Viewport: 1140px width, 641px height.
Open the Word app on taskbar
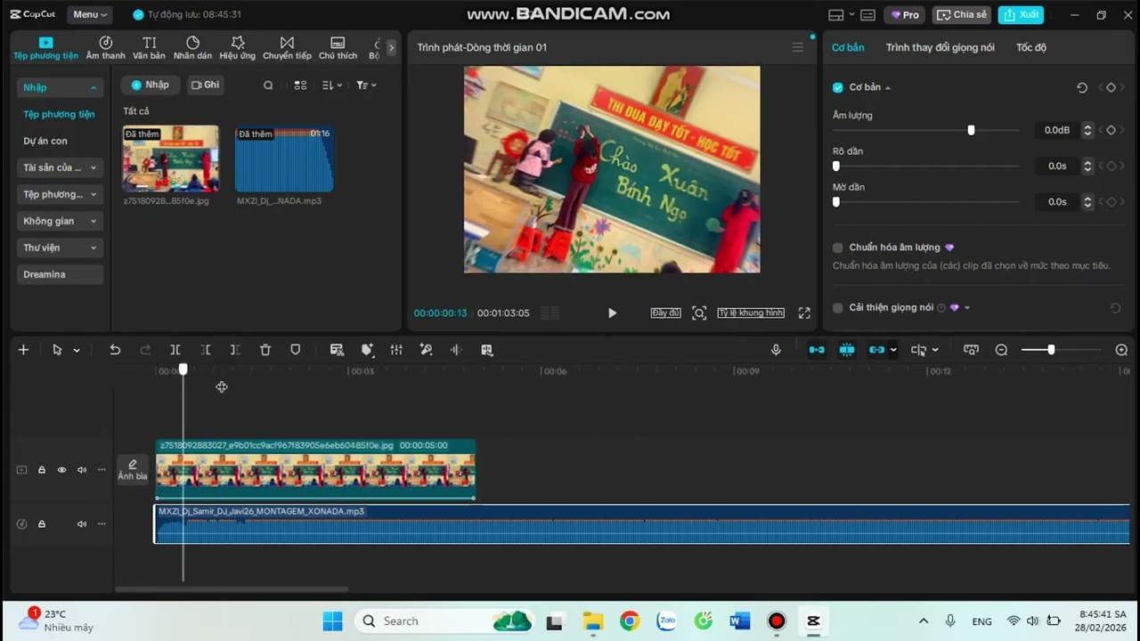[x=739, y=621]
